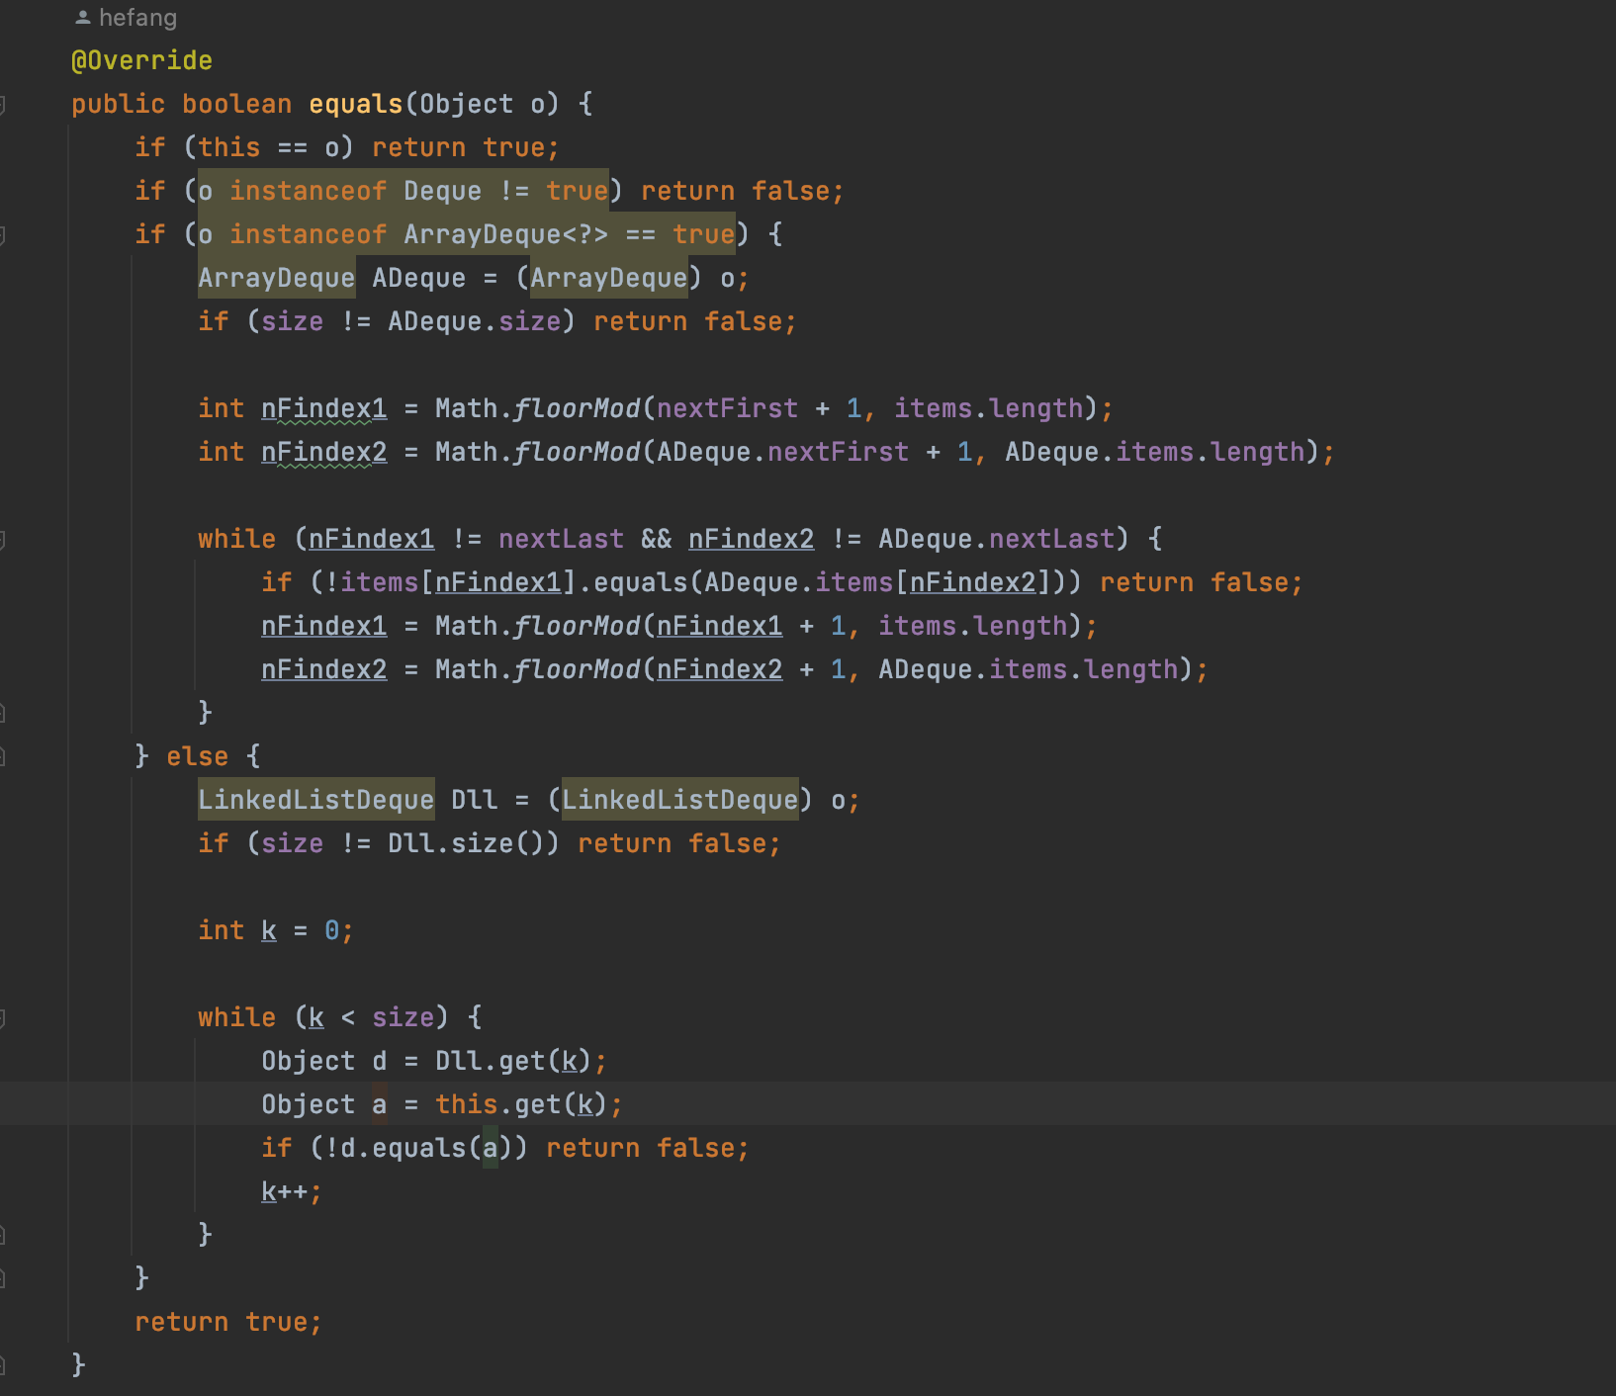1616x1396 pixels.
Task: Click the highlighted 'o instanceof Deque != true' expression
Action: [x=403, y=191]
